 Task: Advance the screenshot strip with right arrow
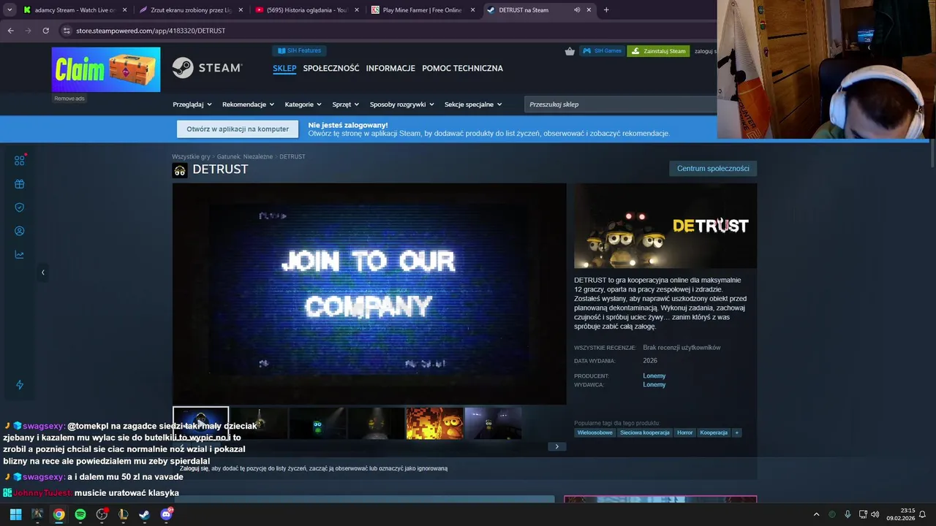point(556,446)
